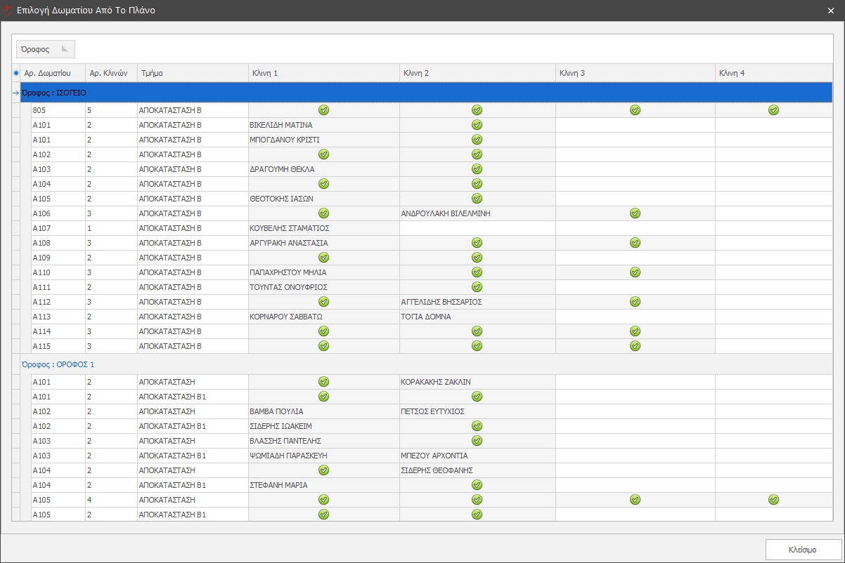Click free Bed 1 icon in ground floor room A104
The image size is (845, 563).
323,184
